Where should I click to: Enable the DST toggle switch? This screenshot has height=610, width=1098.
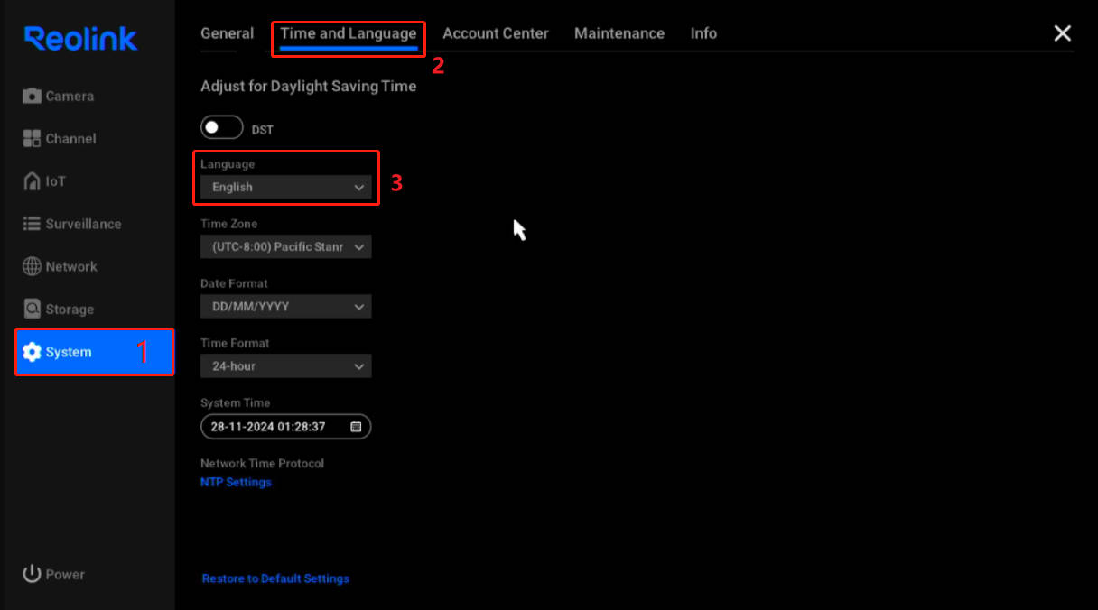(x=221, y=128)
